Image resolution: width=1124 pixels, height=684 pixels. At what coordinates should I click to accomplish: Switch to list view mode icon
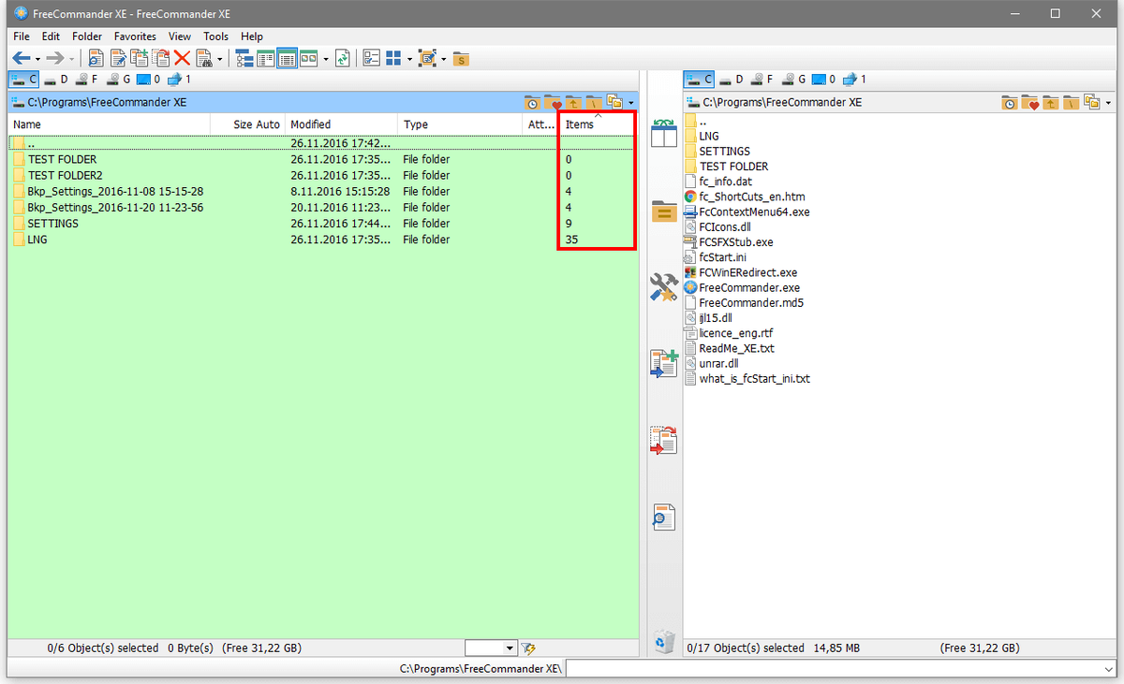266,58
